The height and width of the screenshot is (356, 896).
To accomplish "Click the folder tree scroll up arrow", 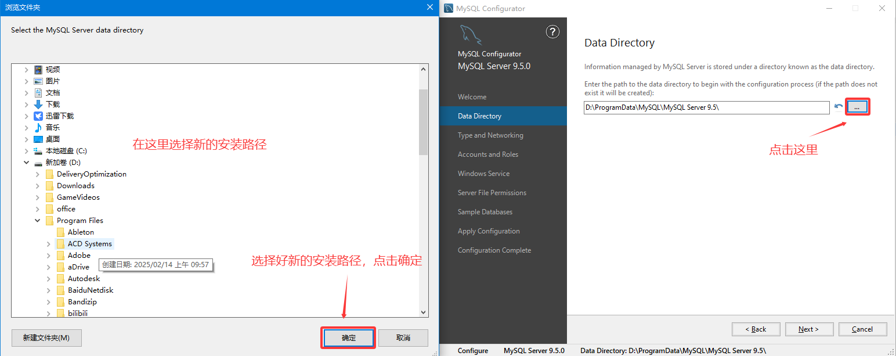I will pyautogui.click(x=423, y=69).
